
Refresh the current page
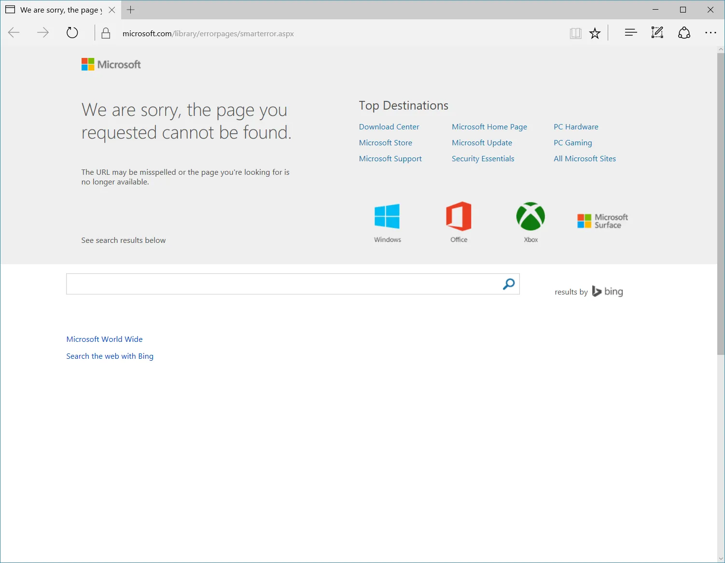click(72, 32)
